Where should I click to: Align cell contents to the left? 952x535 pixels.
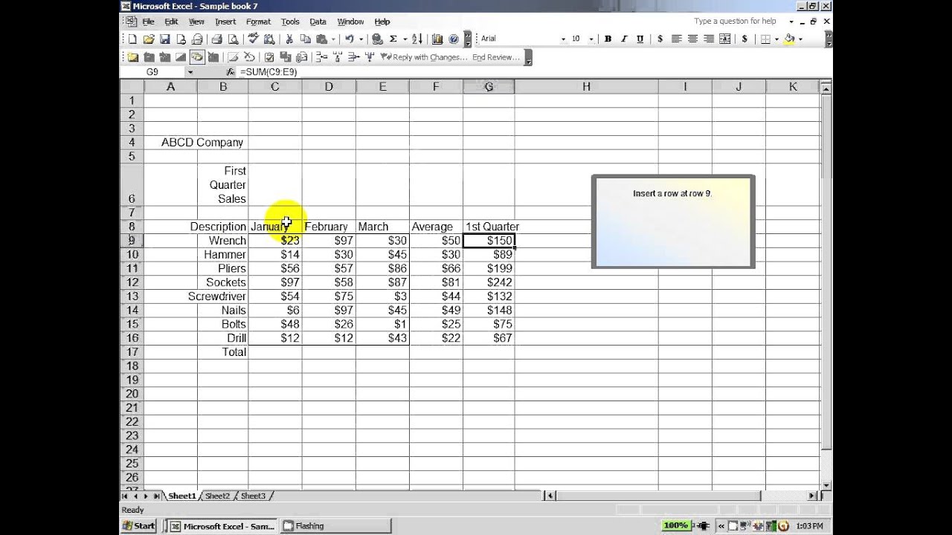click(676, 39)
